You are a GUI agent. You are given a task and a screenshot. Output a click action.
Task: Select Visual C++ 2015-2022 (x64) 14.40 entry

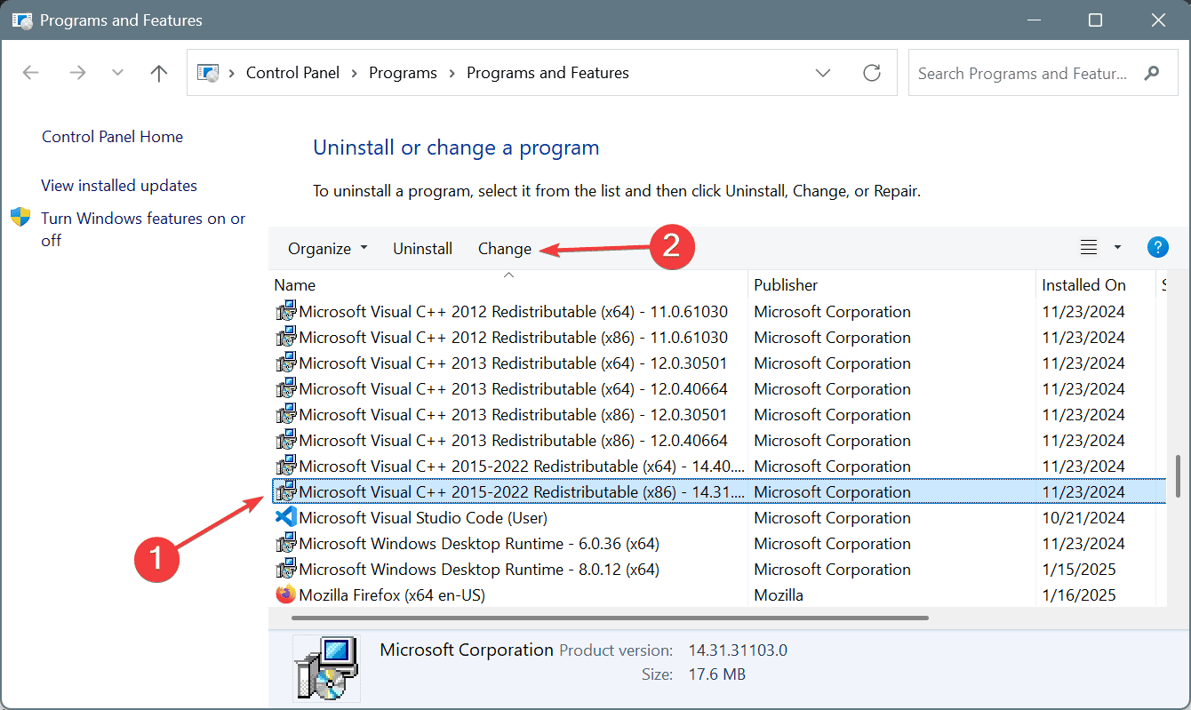click(717, 467)
